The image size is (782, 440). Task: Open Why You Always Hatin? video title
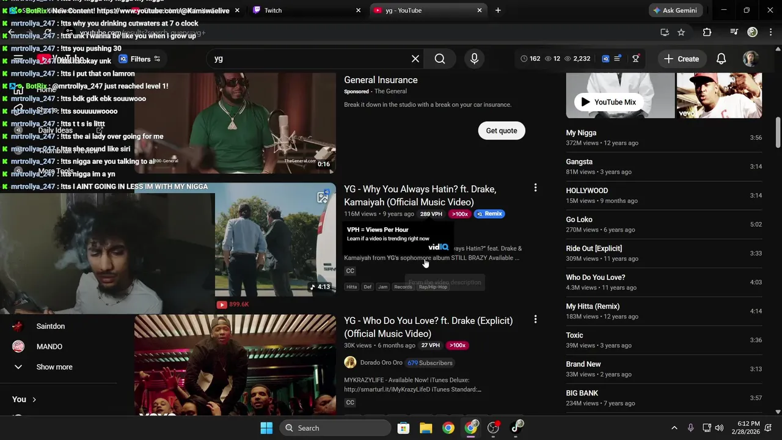point(420,196)
